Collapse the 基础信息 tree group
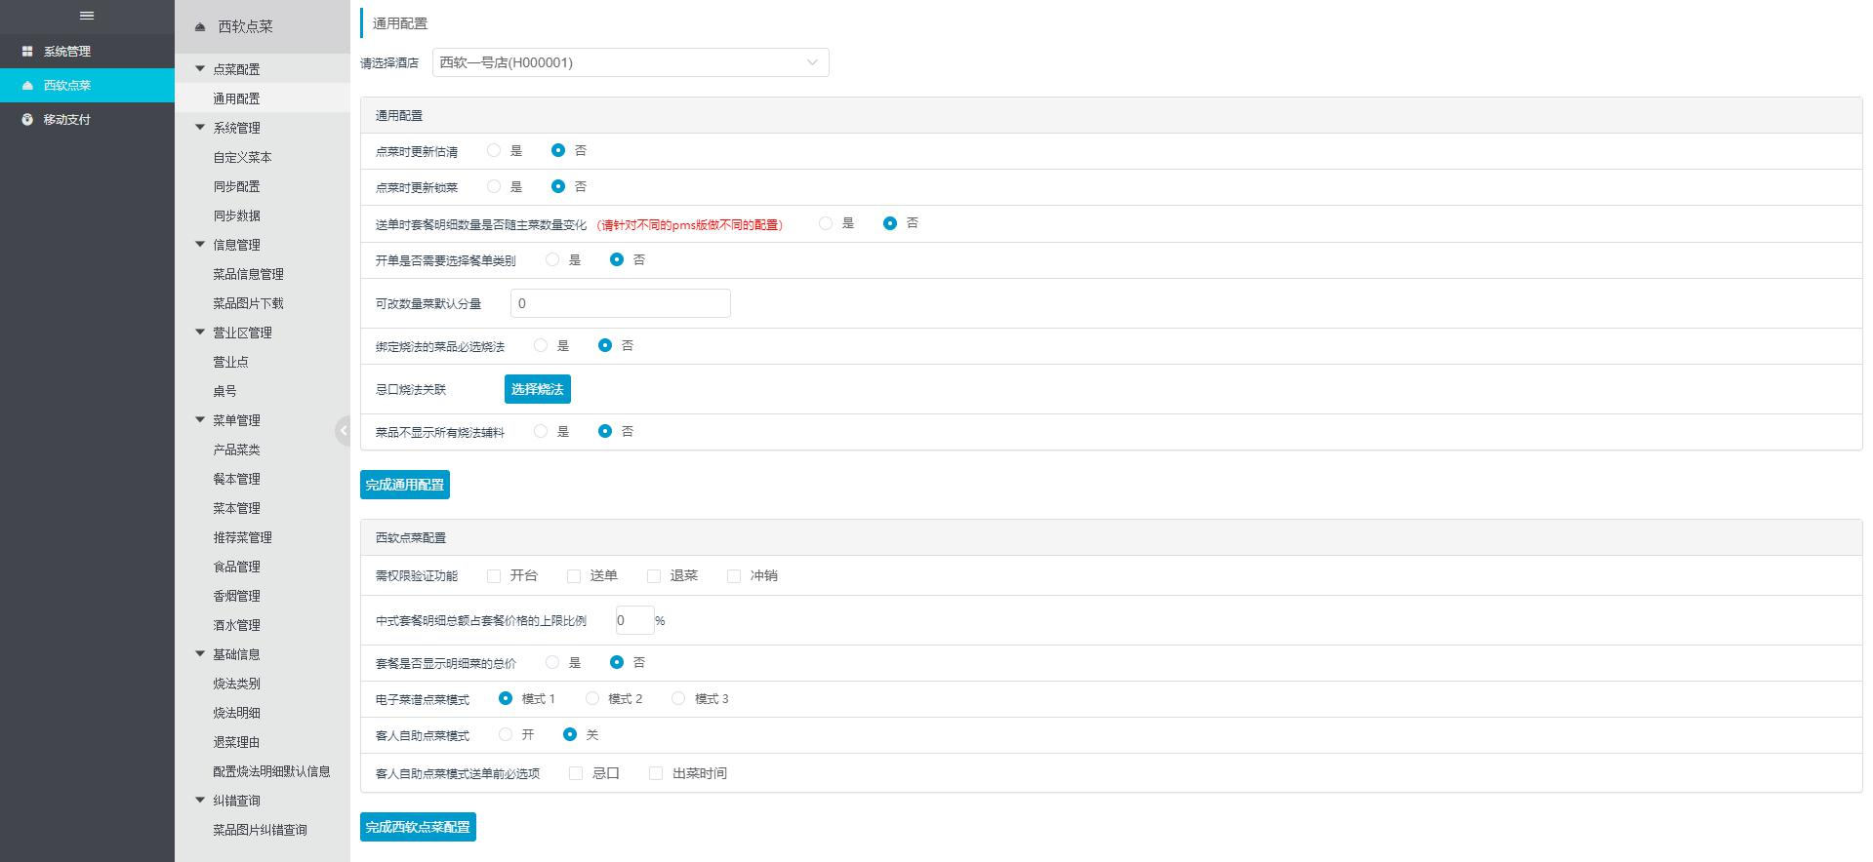This screenshot has height=862, width=1873. [x=200, y=654]
